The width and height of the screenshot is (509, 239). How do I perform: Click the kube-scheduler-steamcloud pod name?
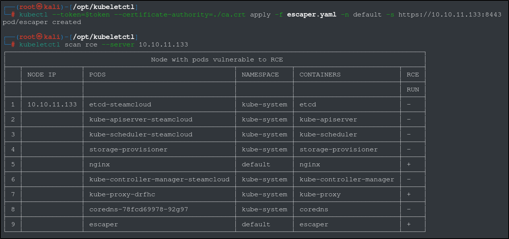click(141, 134)
